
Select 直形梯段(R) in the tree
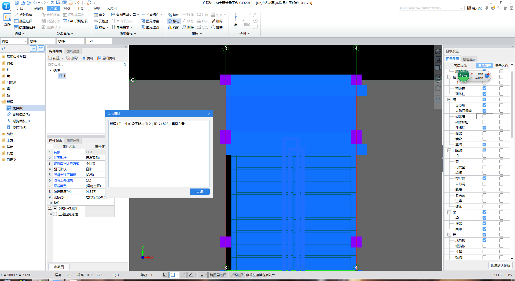(21, 114)
